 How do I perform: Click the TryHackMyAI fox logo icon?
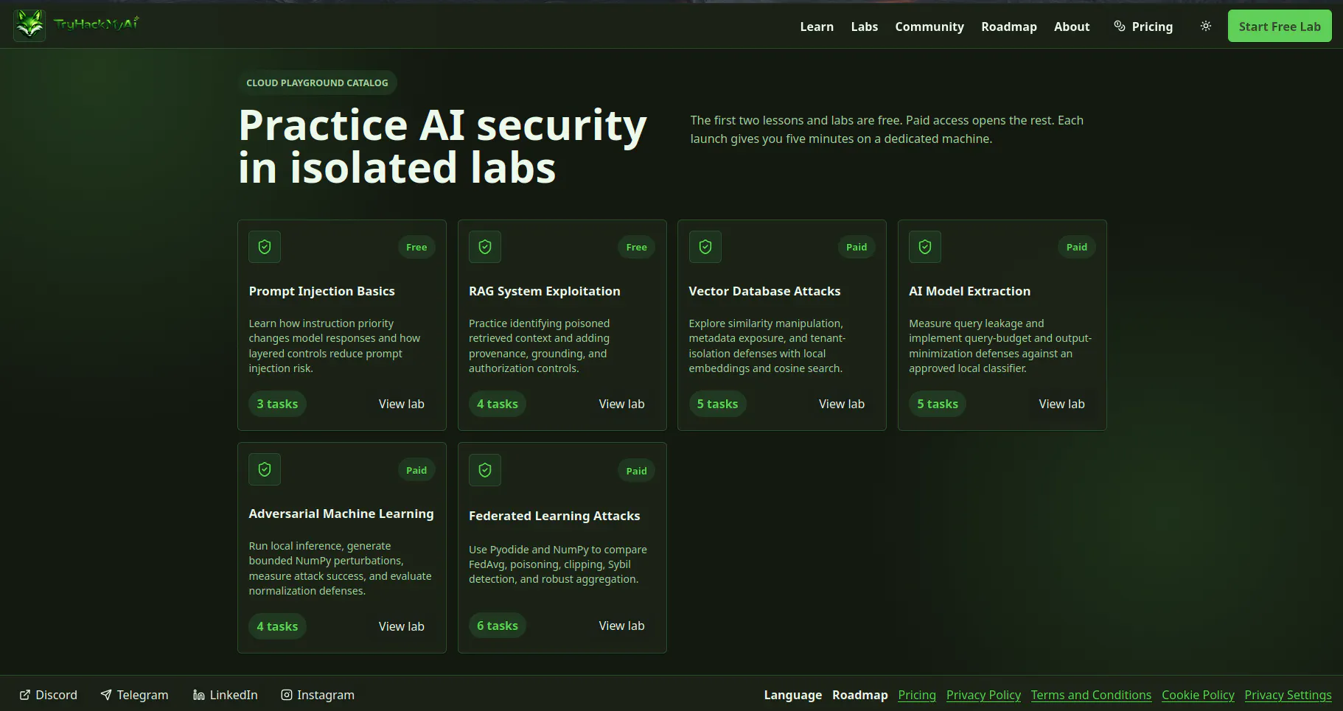pos(29,26)
